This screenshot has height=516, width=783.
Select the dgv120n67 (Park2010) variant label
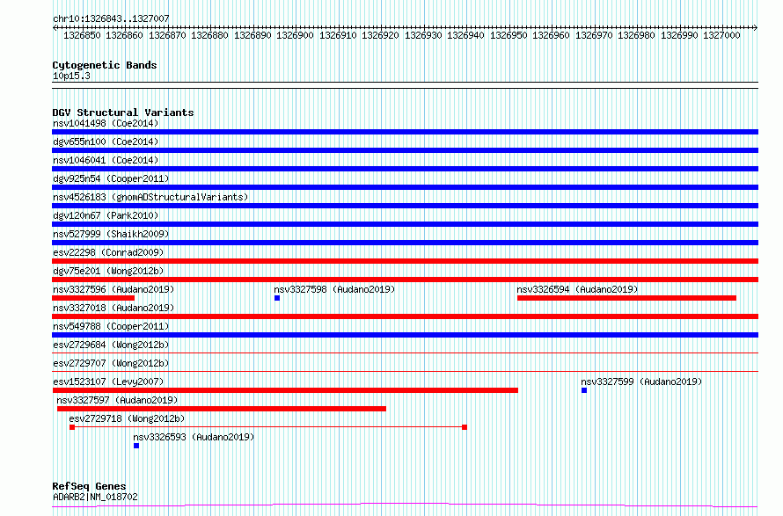click(x=106, y=215)
